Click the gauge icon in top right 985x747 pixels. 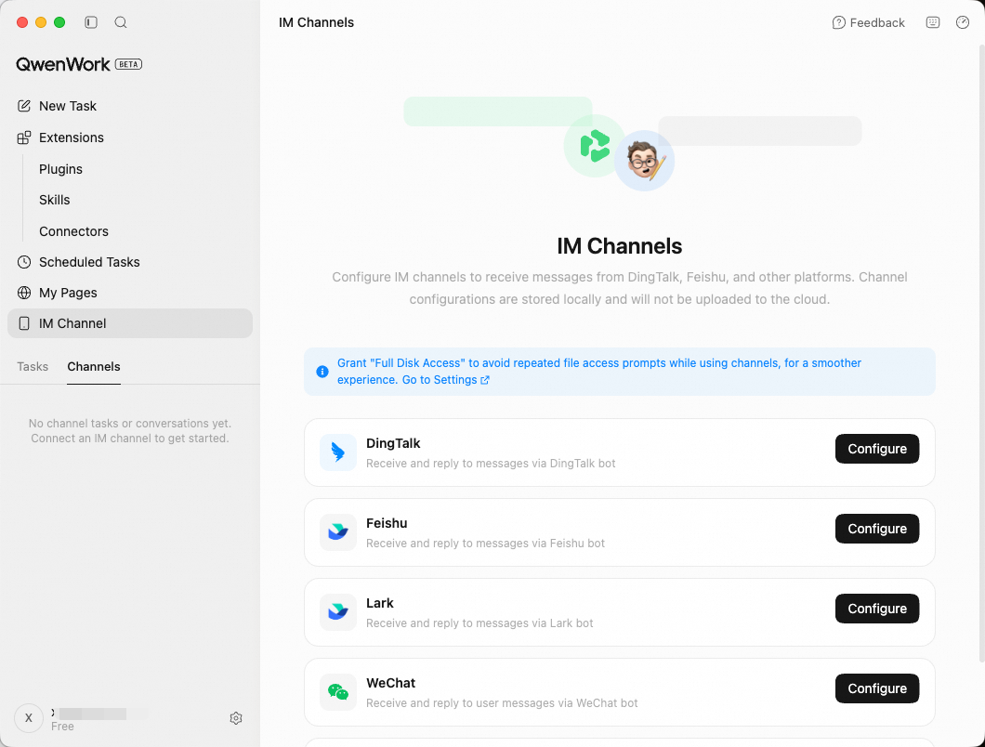(963, 22)
